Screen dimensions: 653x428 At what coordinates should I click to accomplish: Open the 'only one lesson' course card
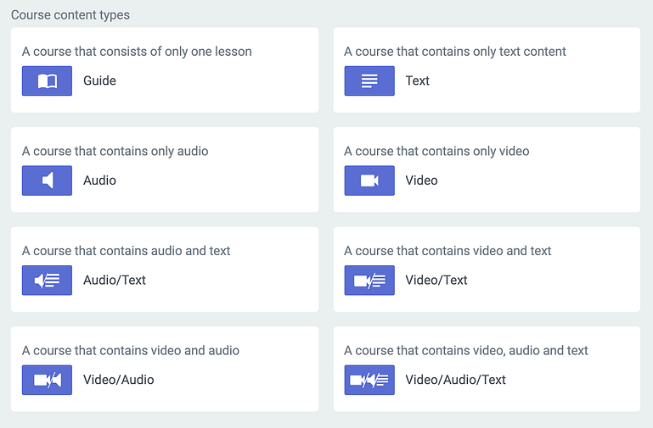165,69
